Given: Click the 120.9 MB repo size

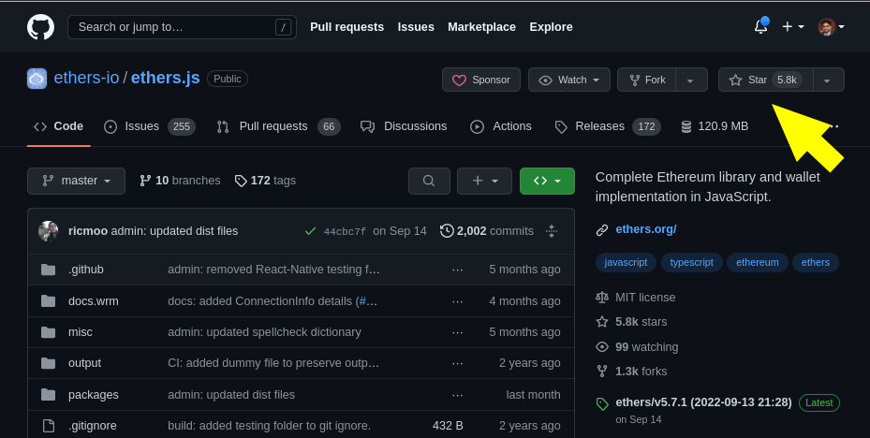Looking at the screenshot, I should [x=715, y=126].
